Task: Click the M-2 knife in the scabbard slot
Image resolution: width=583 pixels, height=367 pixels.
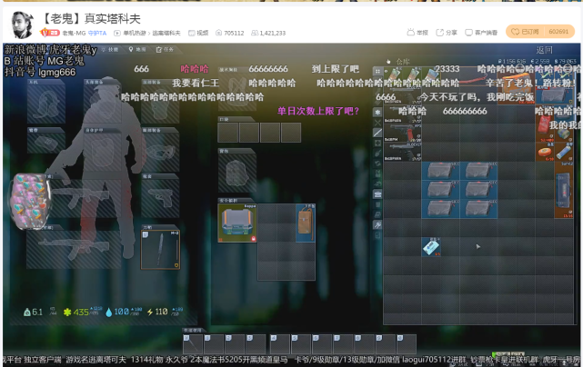Action: pos(161,249)
